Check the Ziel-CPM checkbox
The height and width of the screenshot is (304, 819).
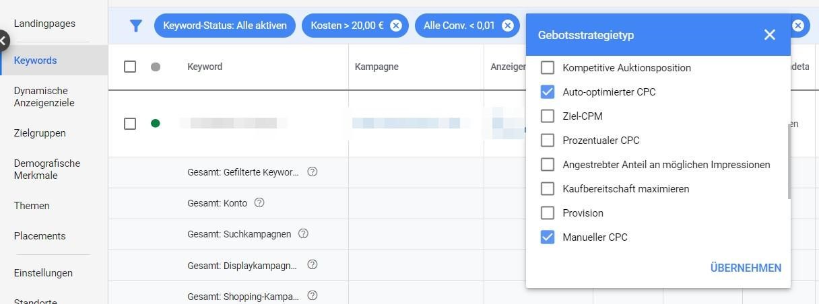548,116
